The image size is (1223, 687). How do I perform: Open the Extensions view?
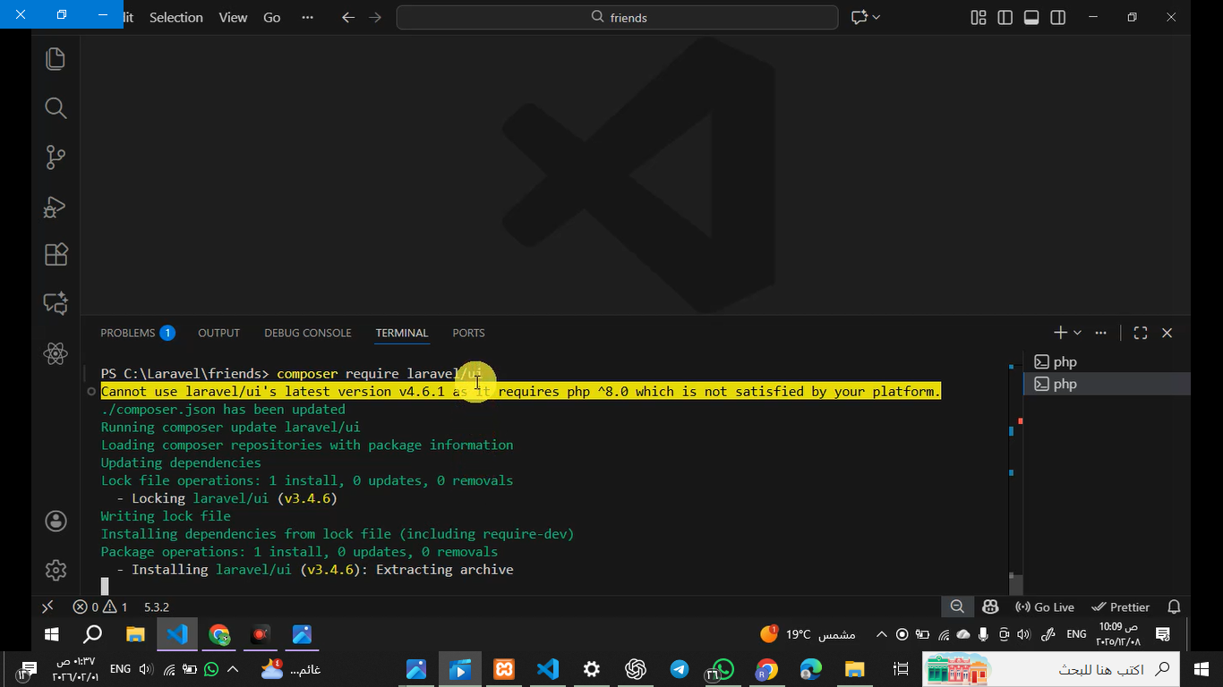pos(56,255)
